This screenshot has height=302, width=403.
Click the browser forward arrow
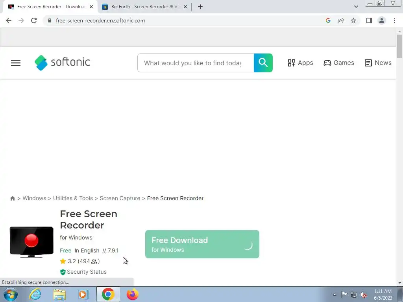click(x=21, y=20)
